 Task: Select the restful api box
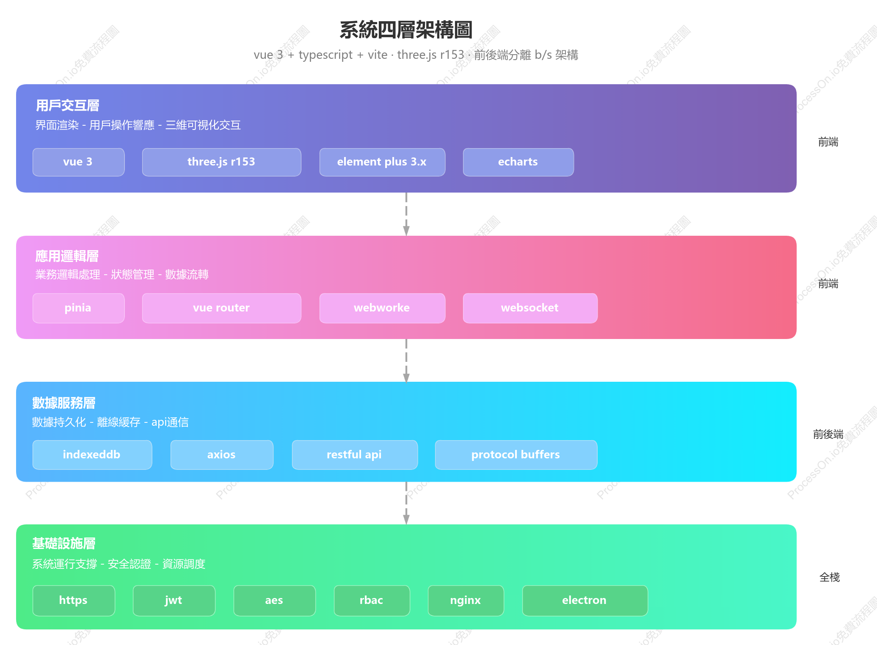[x=355, y=455]
